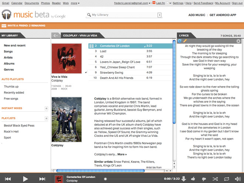Click the volume speaker icon
Screen dimensions: 244x183
pyautogui.click(x=238, y=179)
